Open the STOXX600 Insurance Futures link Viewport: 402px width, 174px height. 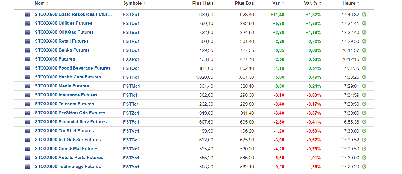(x=66, y=95)
